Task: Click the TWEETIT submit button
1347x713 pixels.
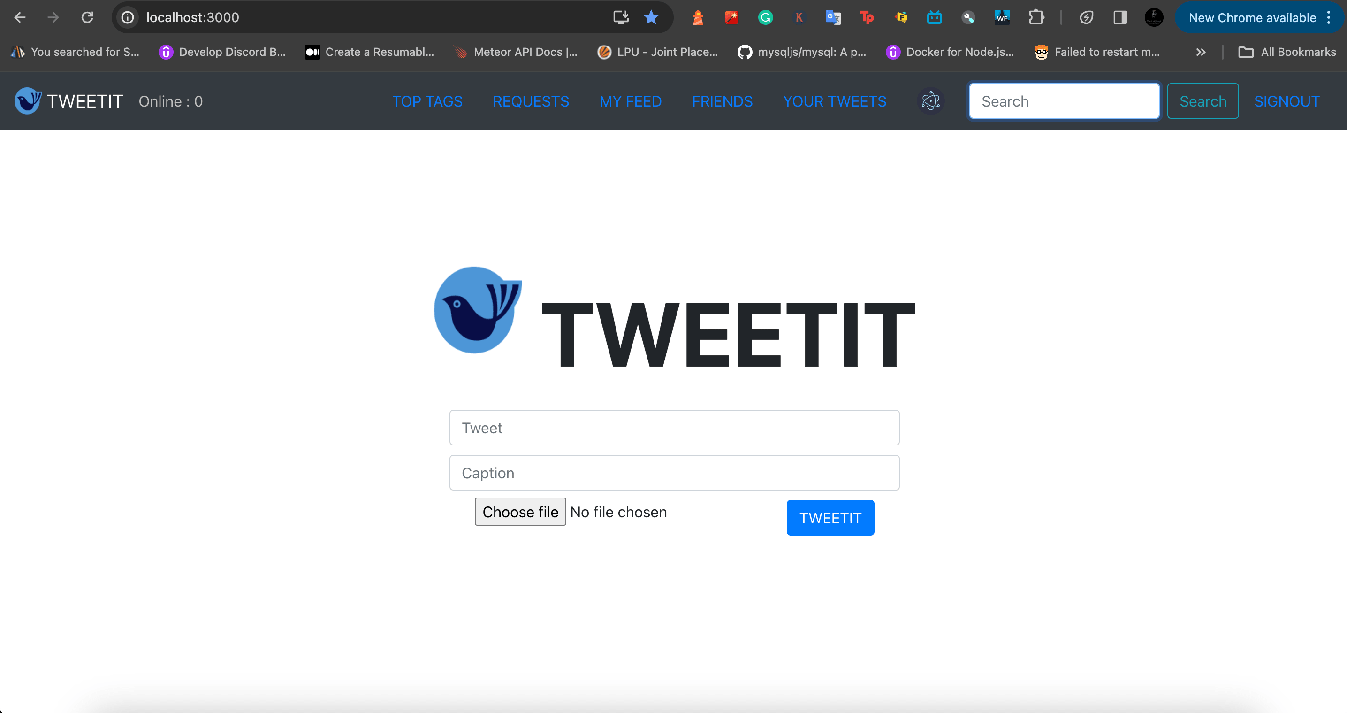Action: [830, 518]
